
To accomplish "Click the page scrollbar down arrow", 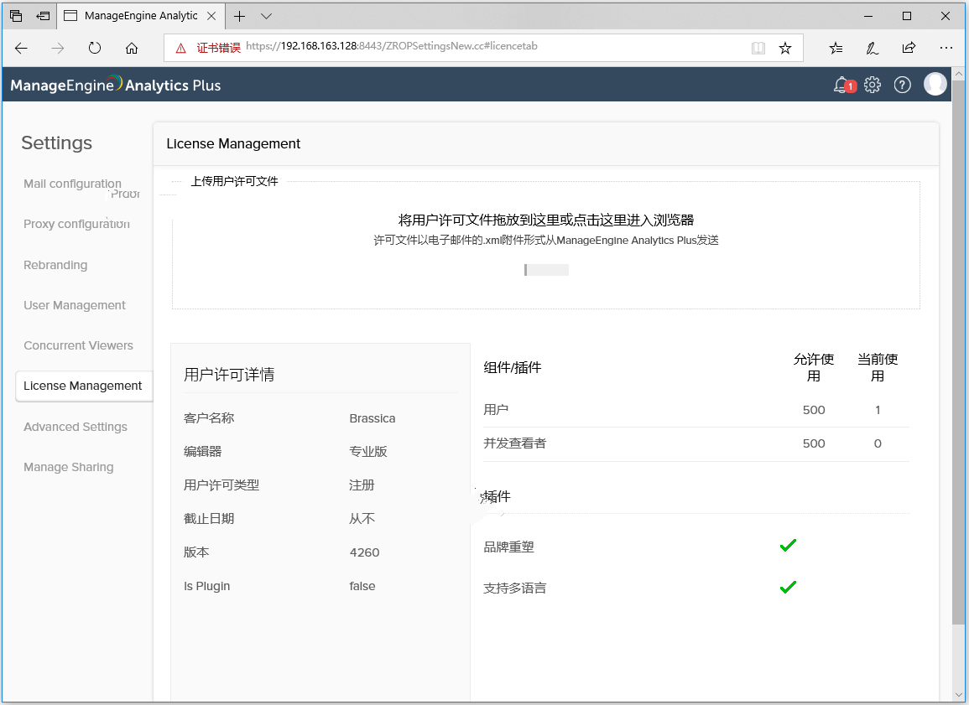I will pos(958,694).
